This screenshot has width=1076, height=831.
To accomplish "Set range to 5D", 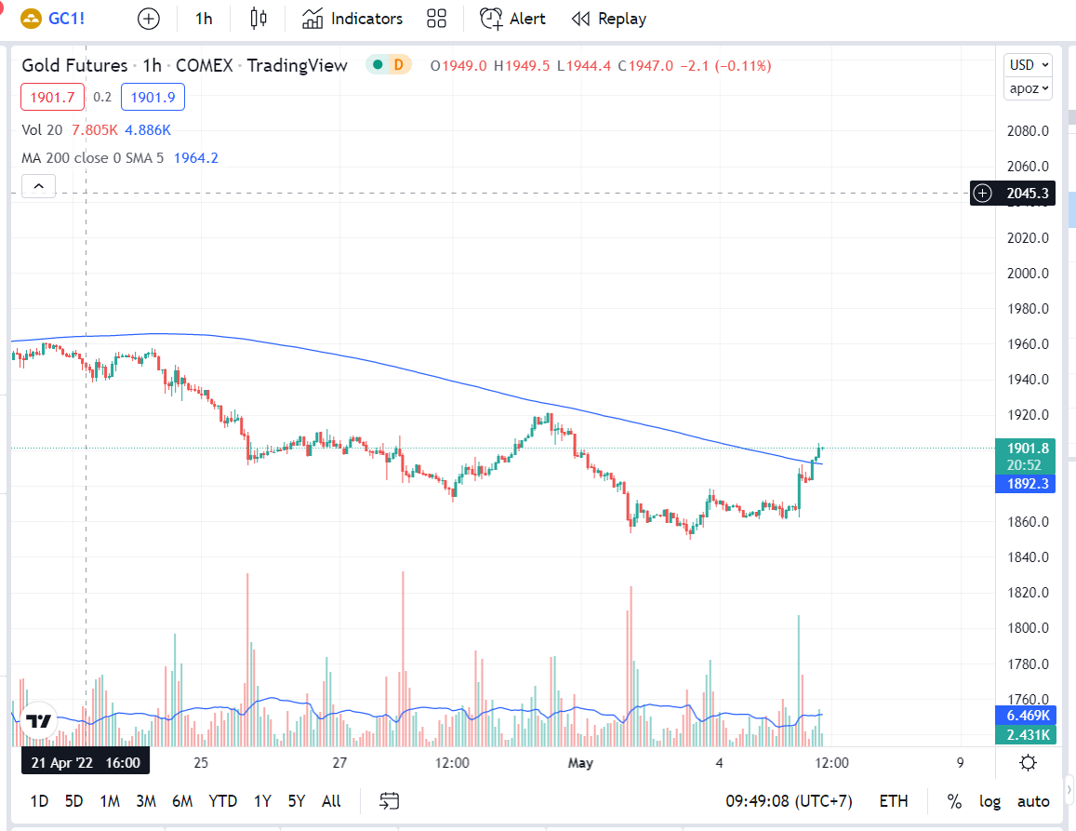I will point(73,801).
